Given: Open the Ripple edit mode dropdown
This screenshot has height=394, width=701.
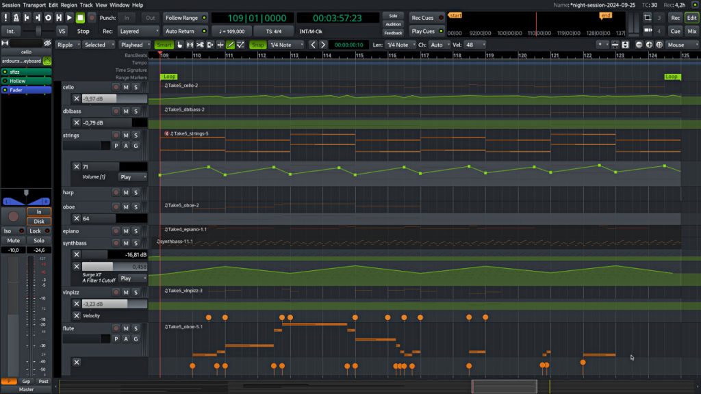Looking at the screenshot, I should pyautogui.click(x=66, y=45).
